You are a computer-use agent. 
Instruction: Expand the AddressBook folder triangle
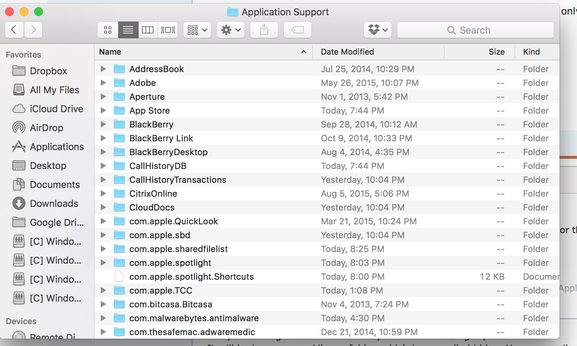pyautogui.click(x=103, y=69)
